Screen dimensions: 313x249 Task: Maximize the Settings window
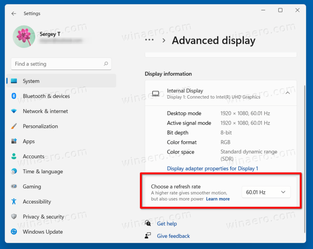point(280,10)
